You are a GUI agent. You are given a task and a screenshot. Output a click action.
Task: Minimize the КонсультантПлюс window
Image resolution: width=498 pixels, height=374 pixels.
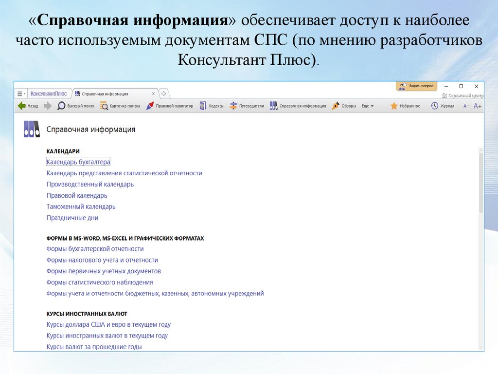pyautogui.click(x=446, y=86)
